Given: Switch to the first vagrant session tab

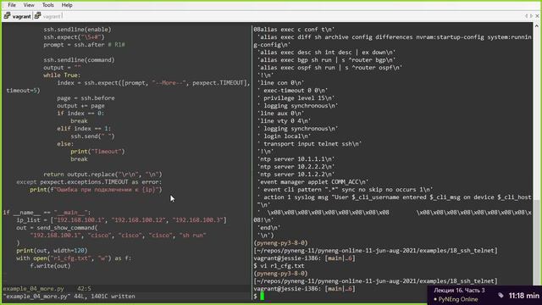Looking at the screenshot, I should click(x=18, y=16).
